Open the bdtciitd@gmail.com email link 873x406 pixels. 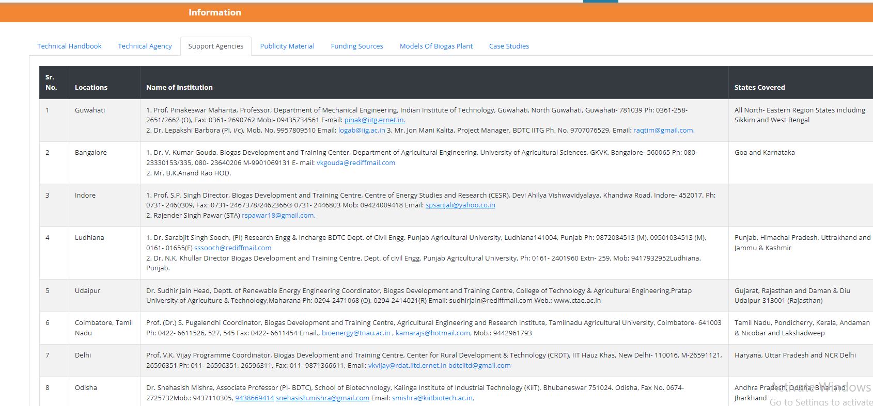point(479,365)
